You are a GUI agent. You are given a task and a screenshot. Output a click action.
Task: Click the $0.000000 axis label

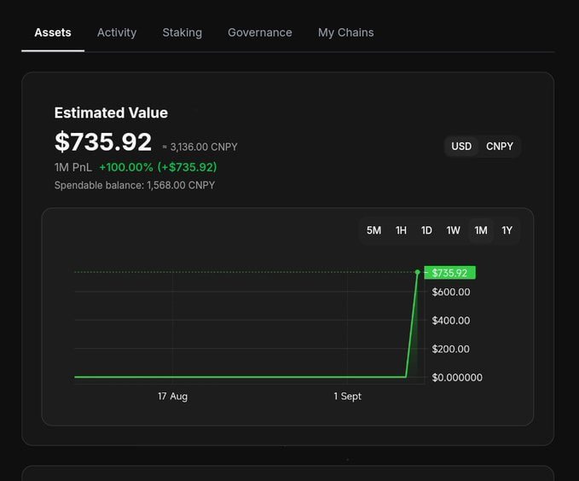pyautogui.click(x=457, y=378)
